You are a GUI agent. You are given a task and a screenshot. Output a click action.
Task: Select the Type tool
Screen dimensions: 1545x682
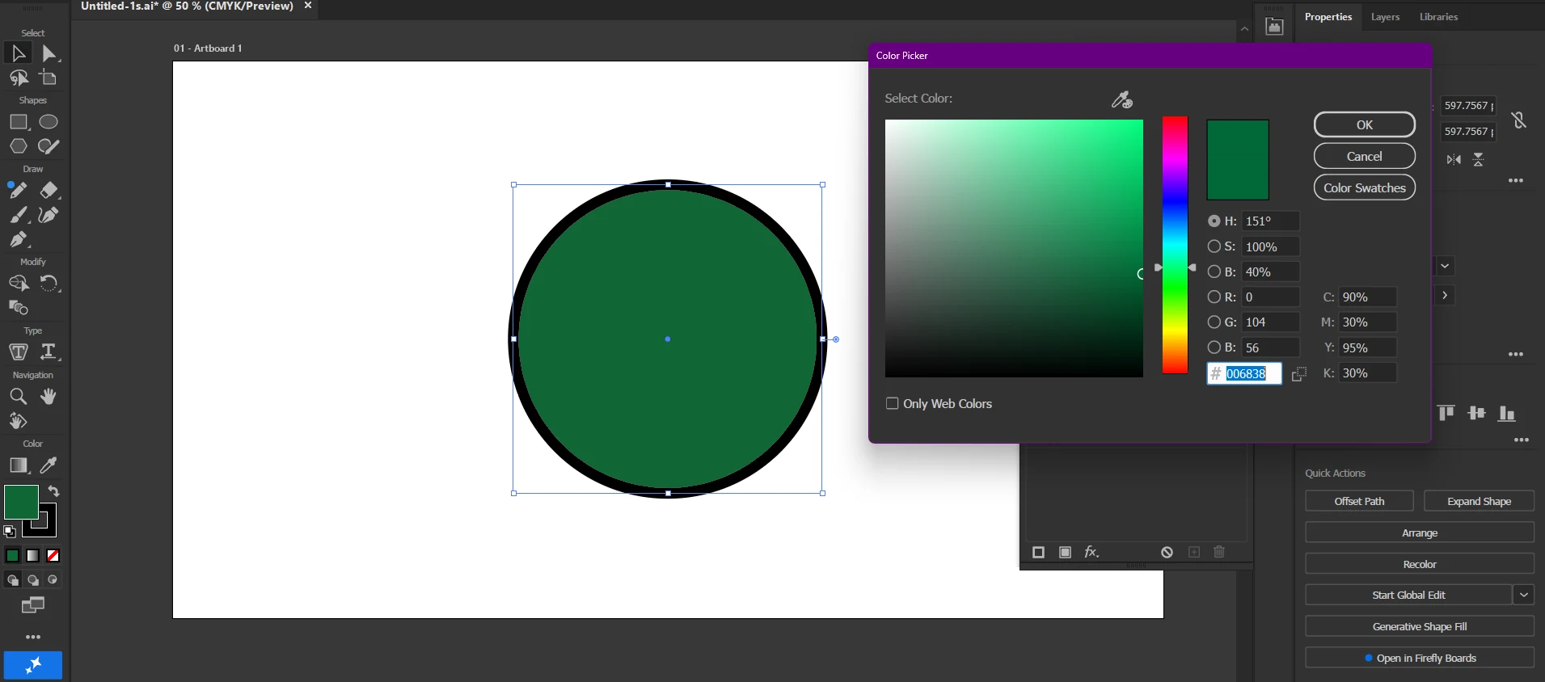click(49, 352)
